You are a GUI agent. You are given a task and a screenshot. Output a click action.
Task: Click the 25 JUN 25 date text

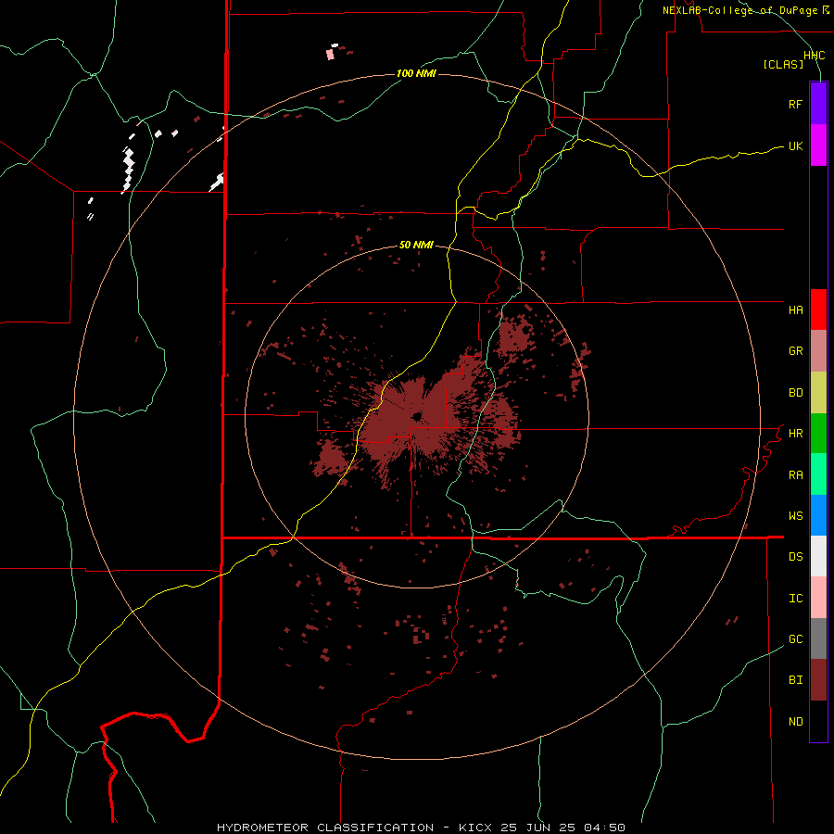click(x=537, y=828)
